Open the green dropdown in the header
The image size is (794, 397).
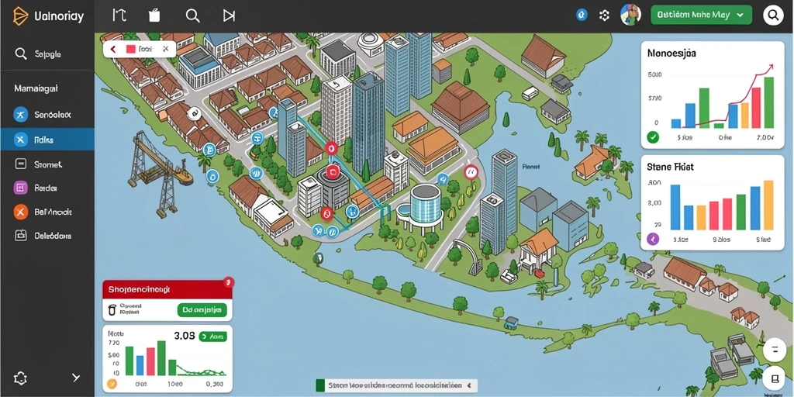701,16
